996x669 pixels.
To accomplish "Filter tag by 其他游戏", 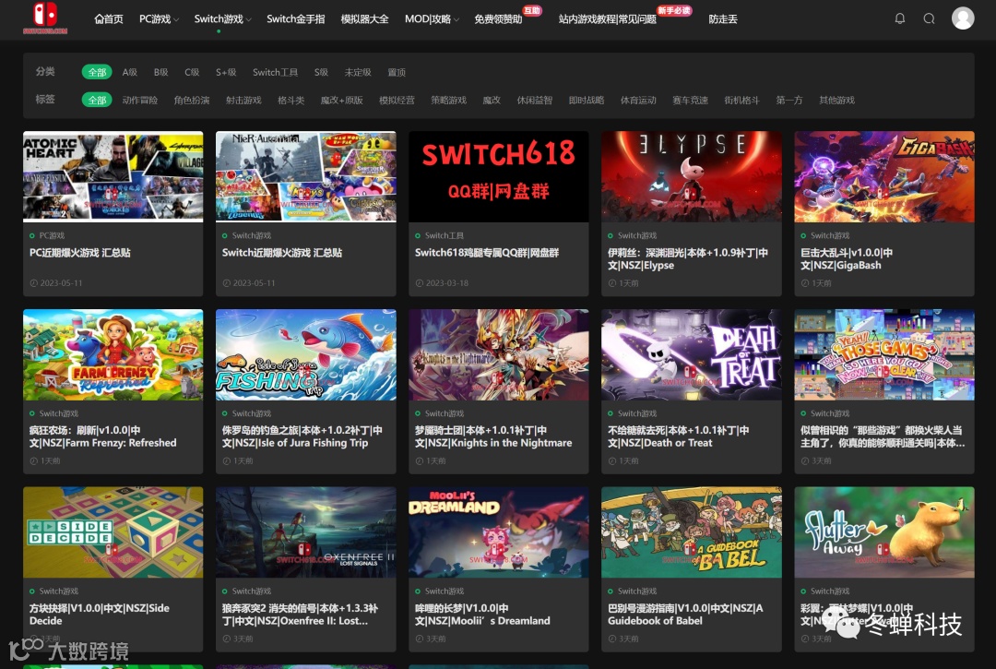I will point(836,101).
